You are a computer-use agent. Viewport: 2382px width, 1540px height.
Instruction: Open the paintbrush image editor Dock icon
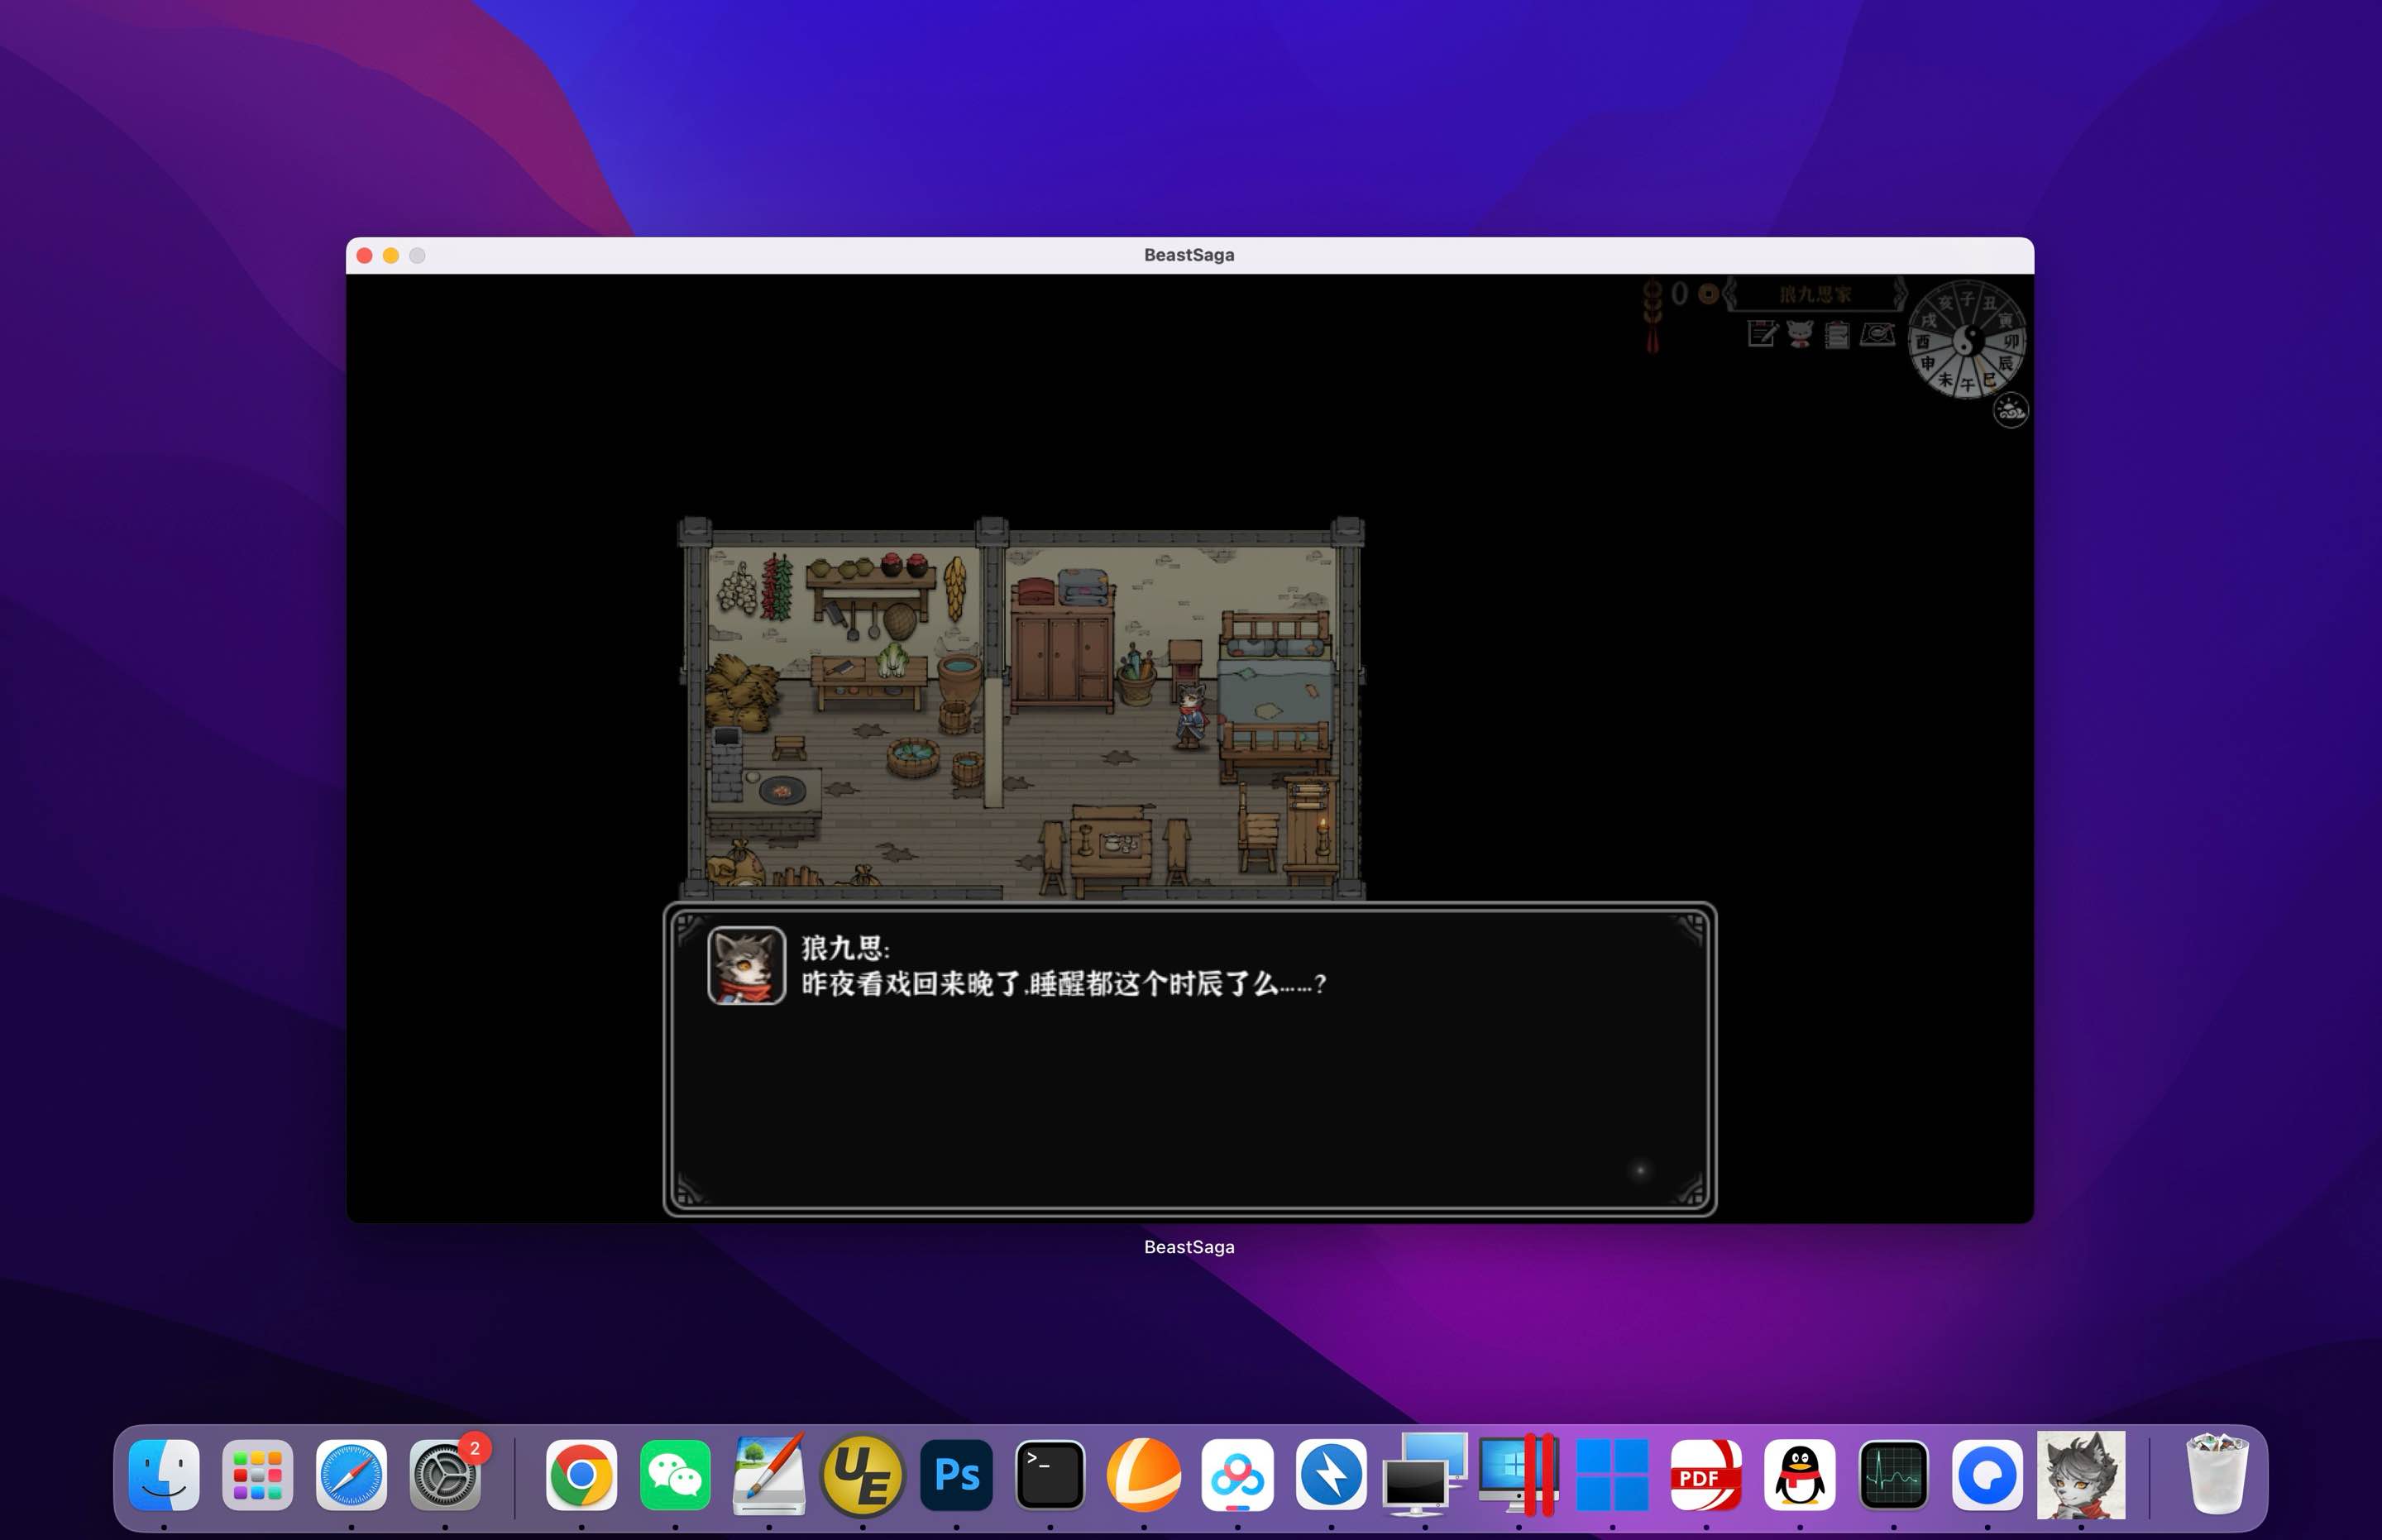(769, 1475)
